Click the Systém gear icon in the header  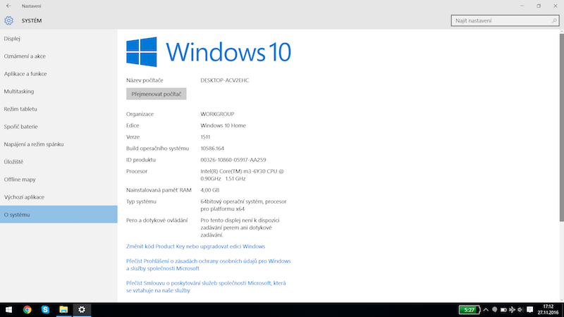point(9,20)
